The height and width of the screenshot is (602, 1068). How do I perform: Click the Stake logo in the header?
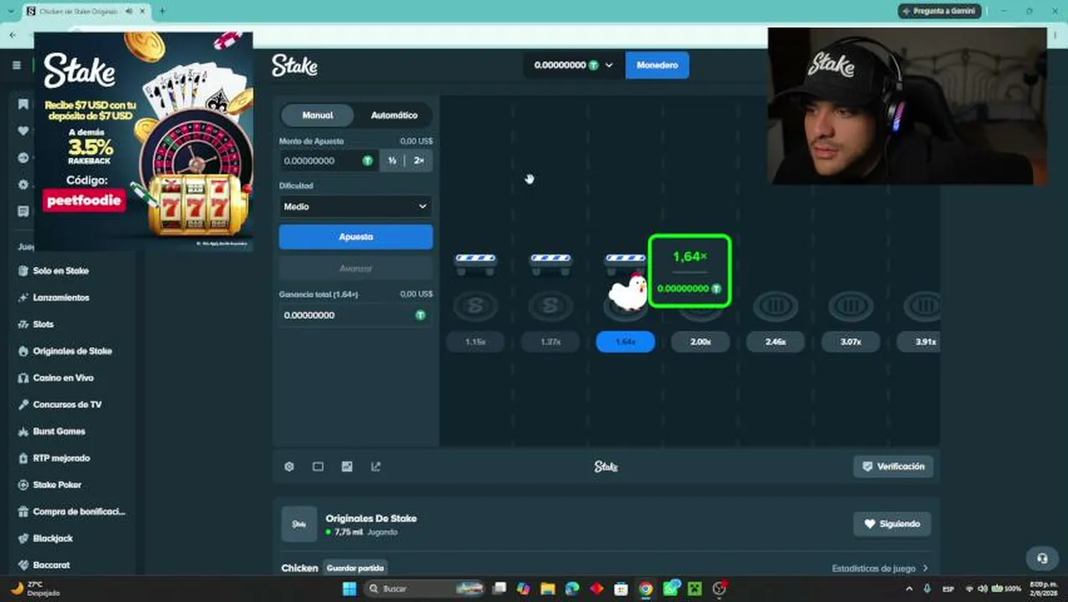294,65
